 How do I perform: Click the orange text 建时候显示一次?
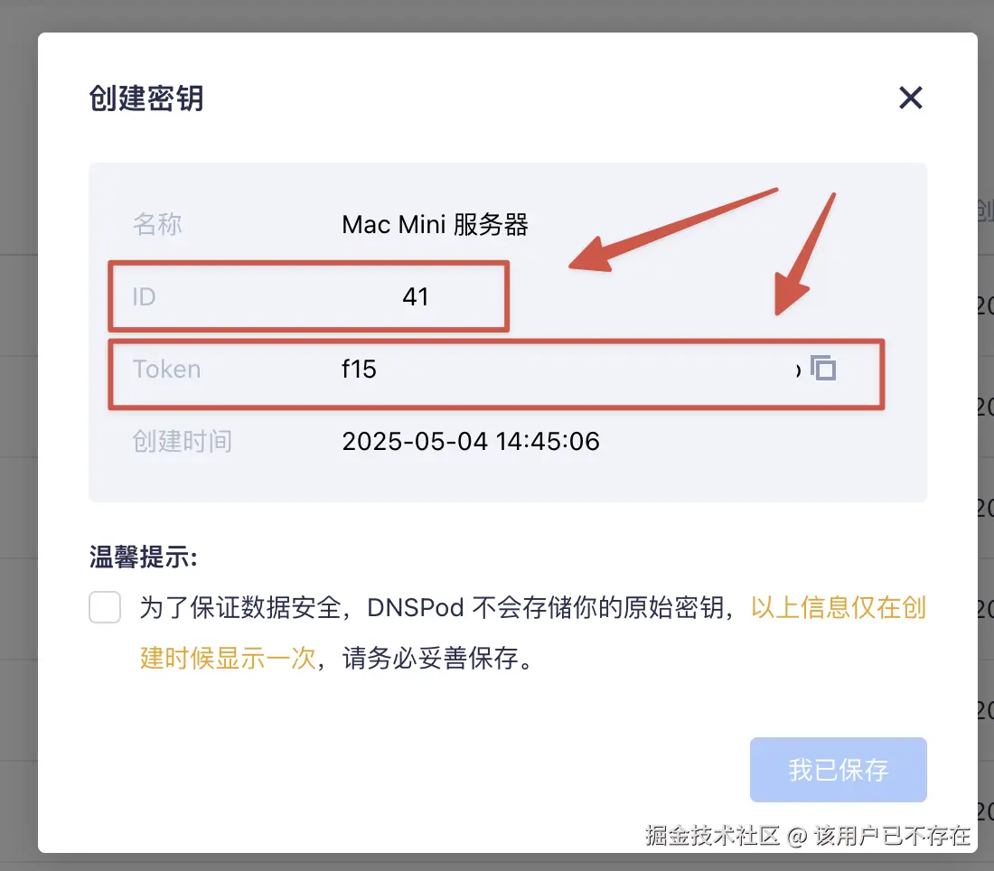tap(229, 658)
